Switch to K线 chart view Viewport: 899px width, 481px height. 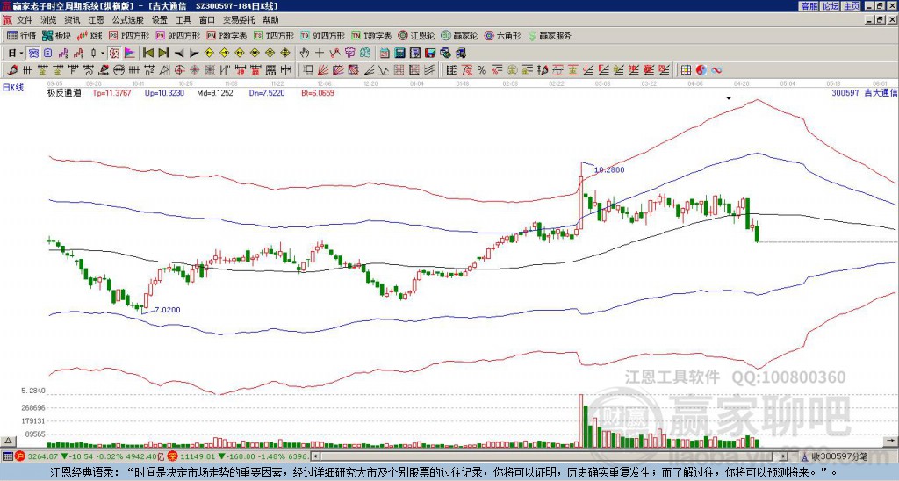90,35
